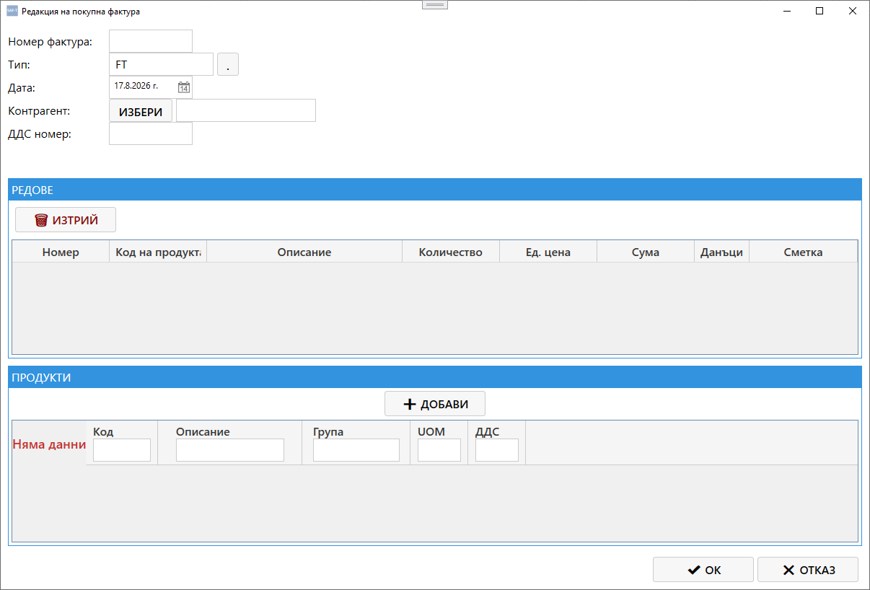
Task: Focus the Контрагент name text field
Action: [246, 110]
